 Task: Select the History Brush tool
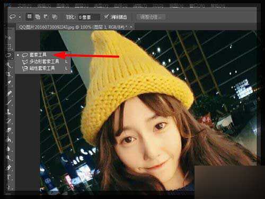[x=9, y=121]
